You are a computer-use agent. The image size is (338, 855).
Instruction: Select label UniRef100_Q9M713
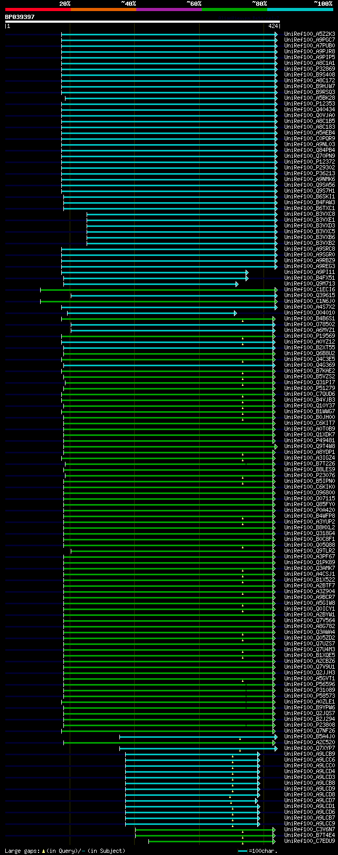tap(309, 284)
